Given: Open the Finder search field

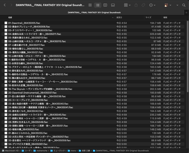Looking at the screenshot, I should point(184,5).
